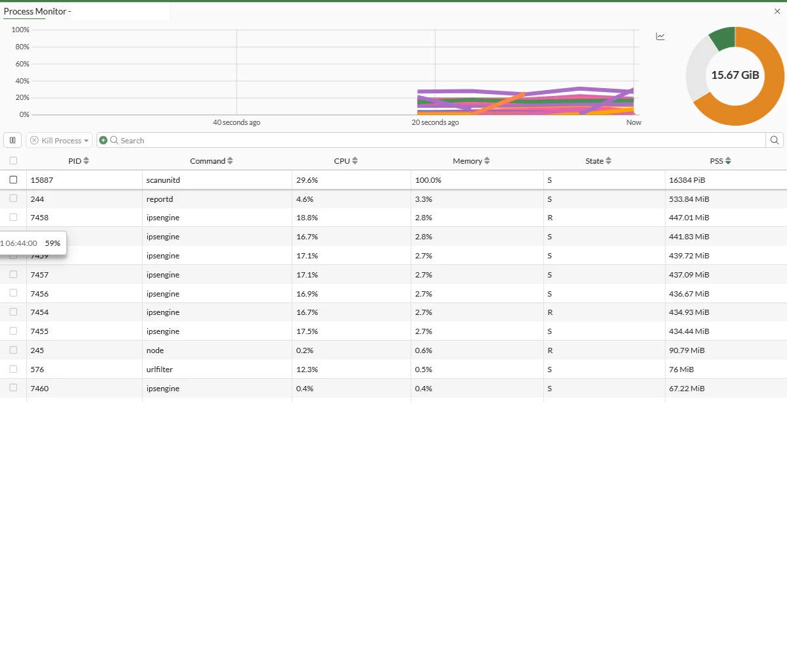This screenshot has height=645, width=787.
Task: Click the add filter plus icon
Action: 103,140
